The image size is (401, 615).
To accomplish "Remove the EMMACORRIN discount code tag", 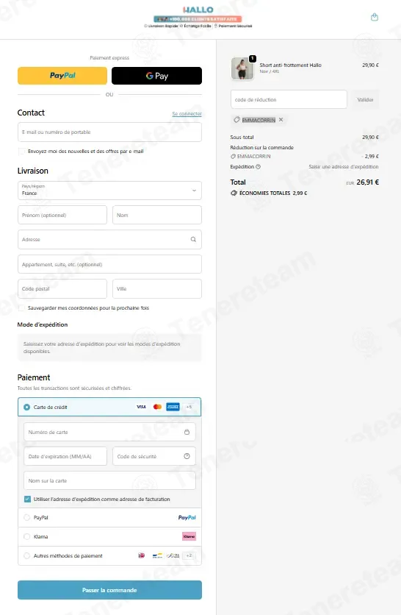I will [281, 120].
